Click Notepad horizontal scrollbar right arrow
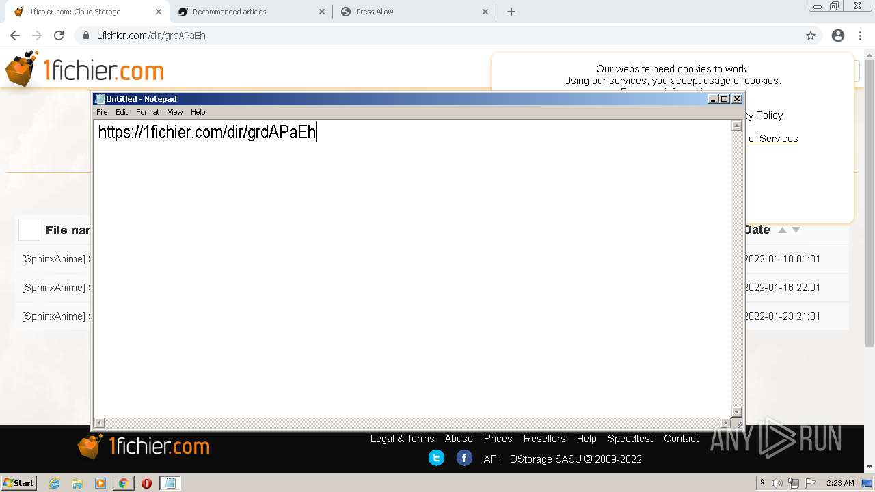 tap(726, 423)
